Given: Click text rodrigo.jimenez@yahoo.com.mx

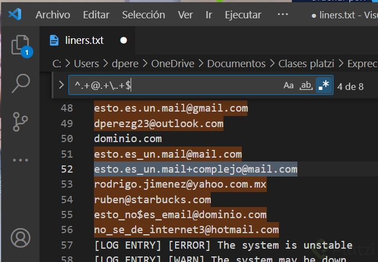Looking at the screenshot, I should point(180,184).
